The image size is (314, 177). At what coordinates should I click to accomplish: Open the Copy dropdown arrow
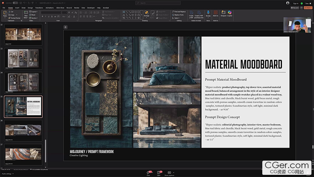(x=17, y=15)
